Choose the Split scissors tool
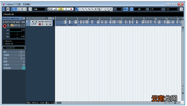The image size is (187, 106). click(x=83, y=9)
